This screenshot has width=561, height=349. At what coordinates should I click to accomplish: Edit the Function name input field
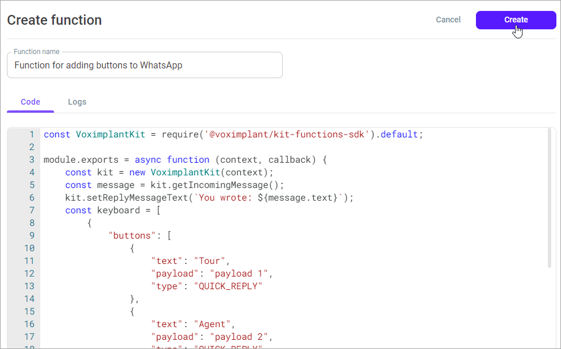144,65
